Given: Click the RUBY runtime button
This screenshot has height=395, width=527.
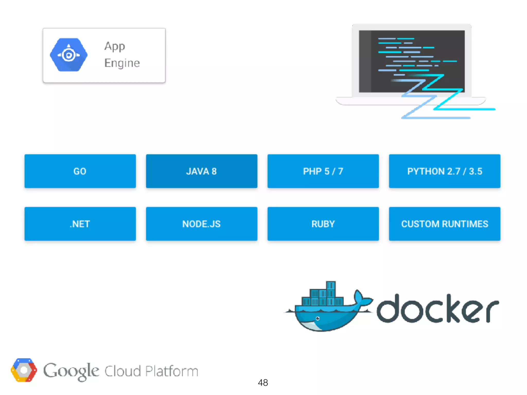Looking at the screenshot, I should click(x=323, y=224).
